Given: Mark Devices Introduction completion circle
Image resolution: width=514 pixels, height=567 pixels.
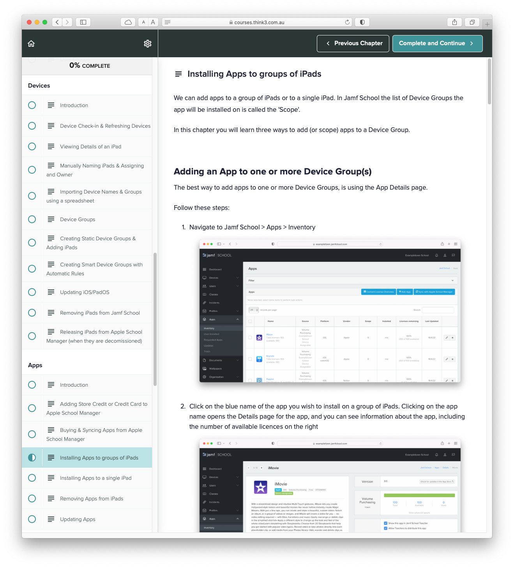Looking at the screenshot, I should (32, 105).
